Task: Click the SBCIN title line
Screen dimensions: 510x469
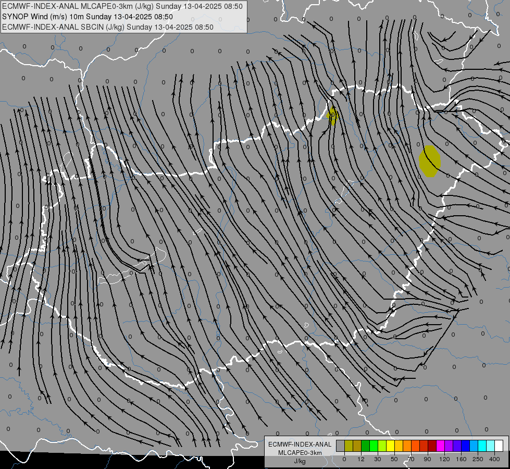Action: coord(108,27)
